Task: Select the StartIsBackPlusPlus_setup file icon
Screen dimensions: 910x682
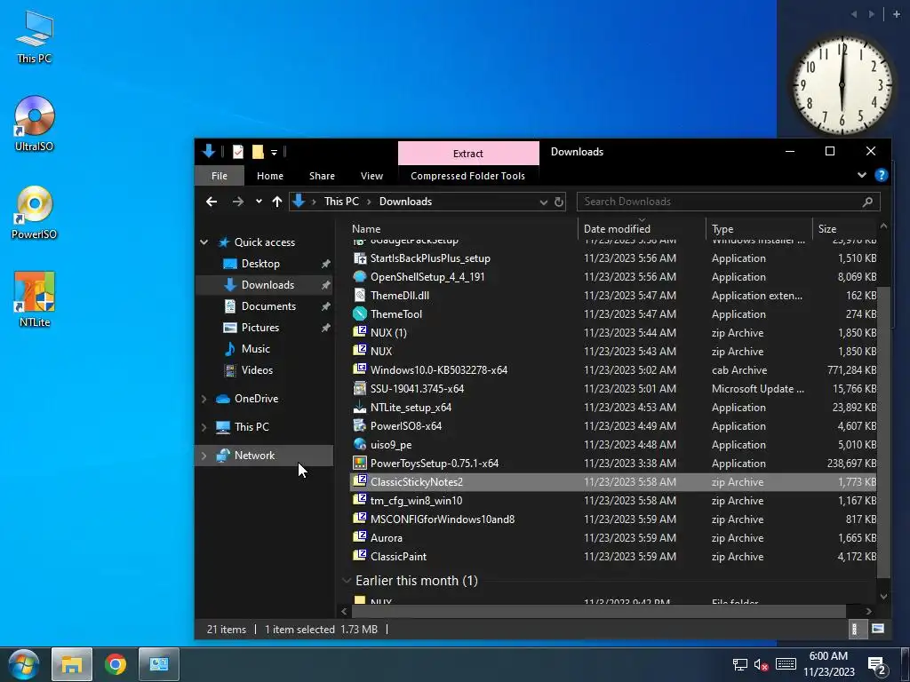Action: [x=360, y=258]
